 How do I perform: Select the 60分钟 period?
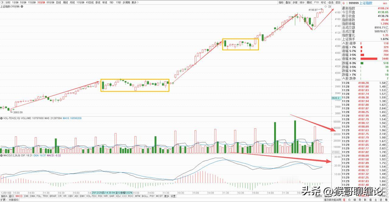50,2
